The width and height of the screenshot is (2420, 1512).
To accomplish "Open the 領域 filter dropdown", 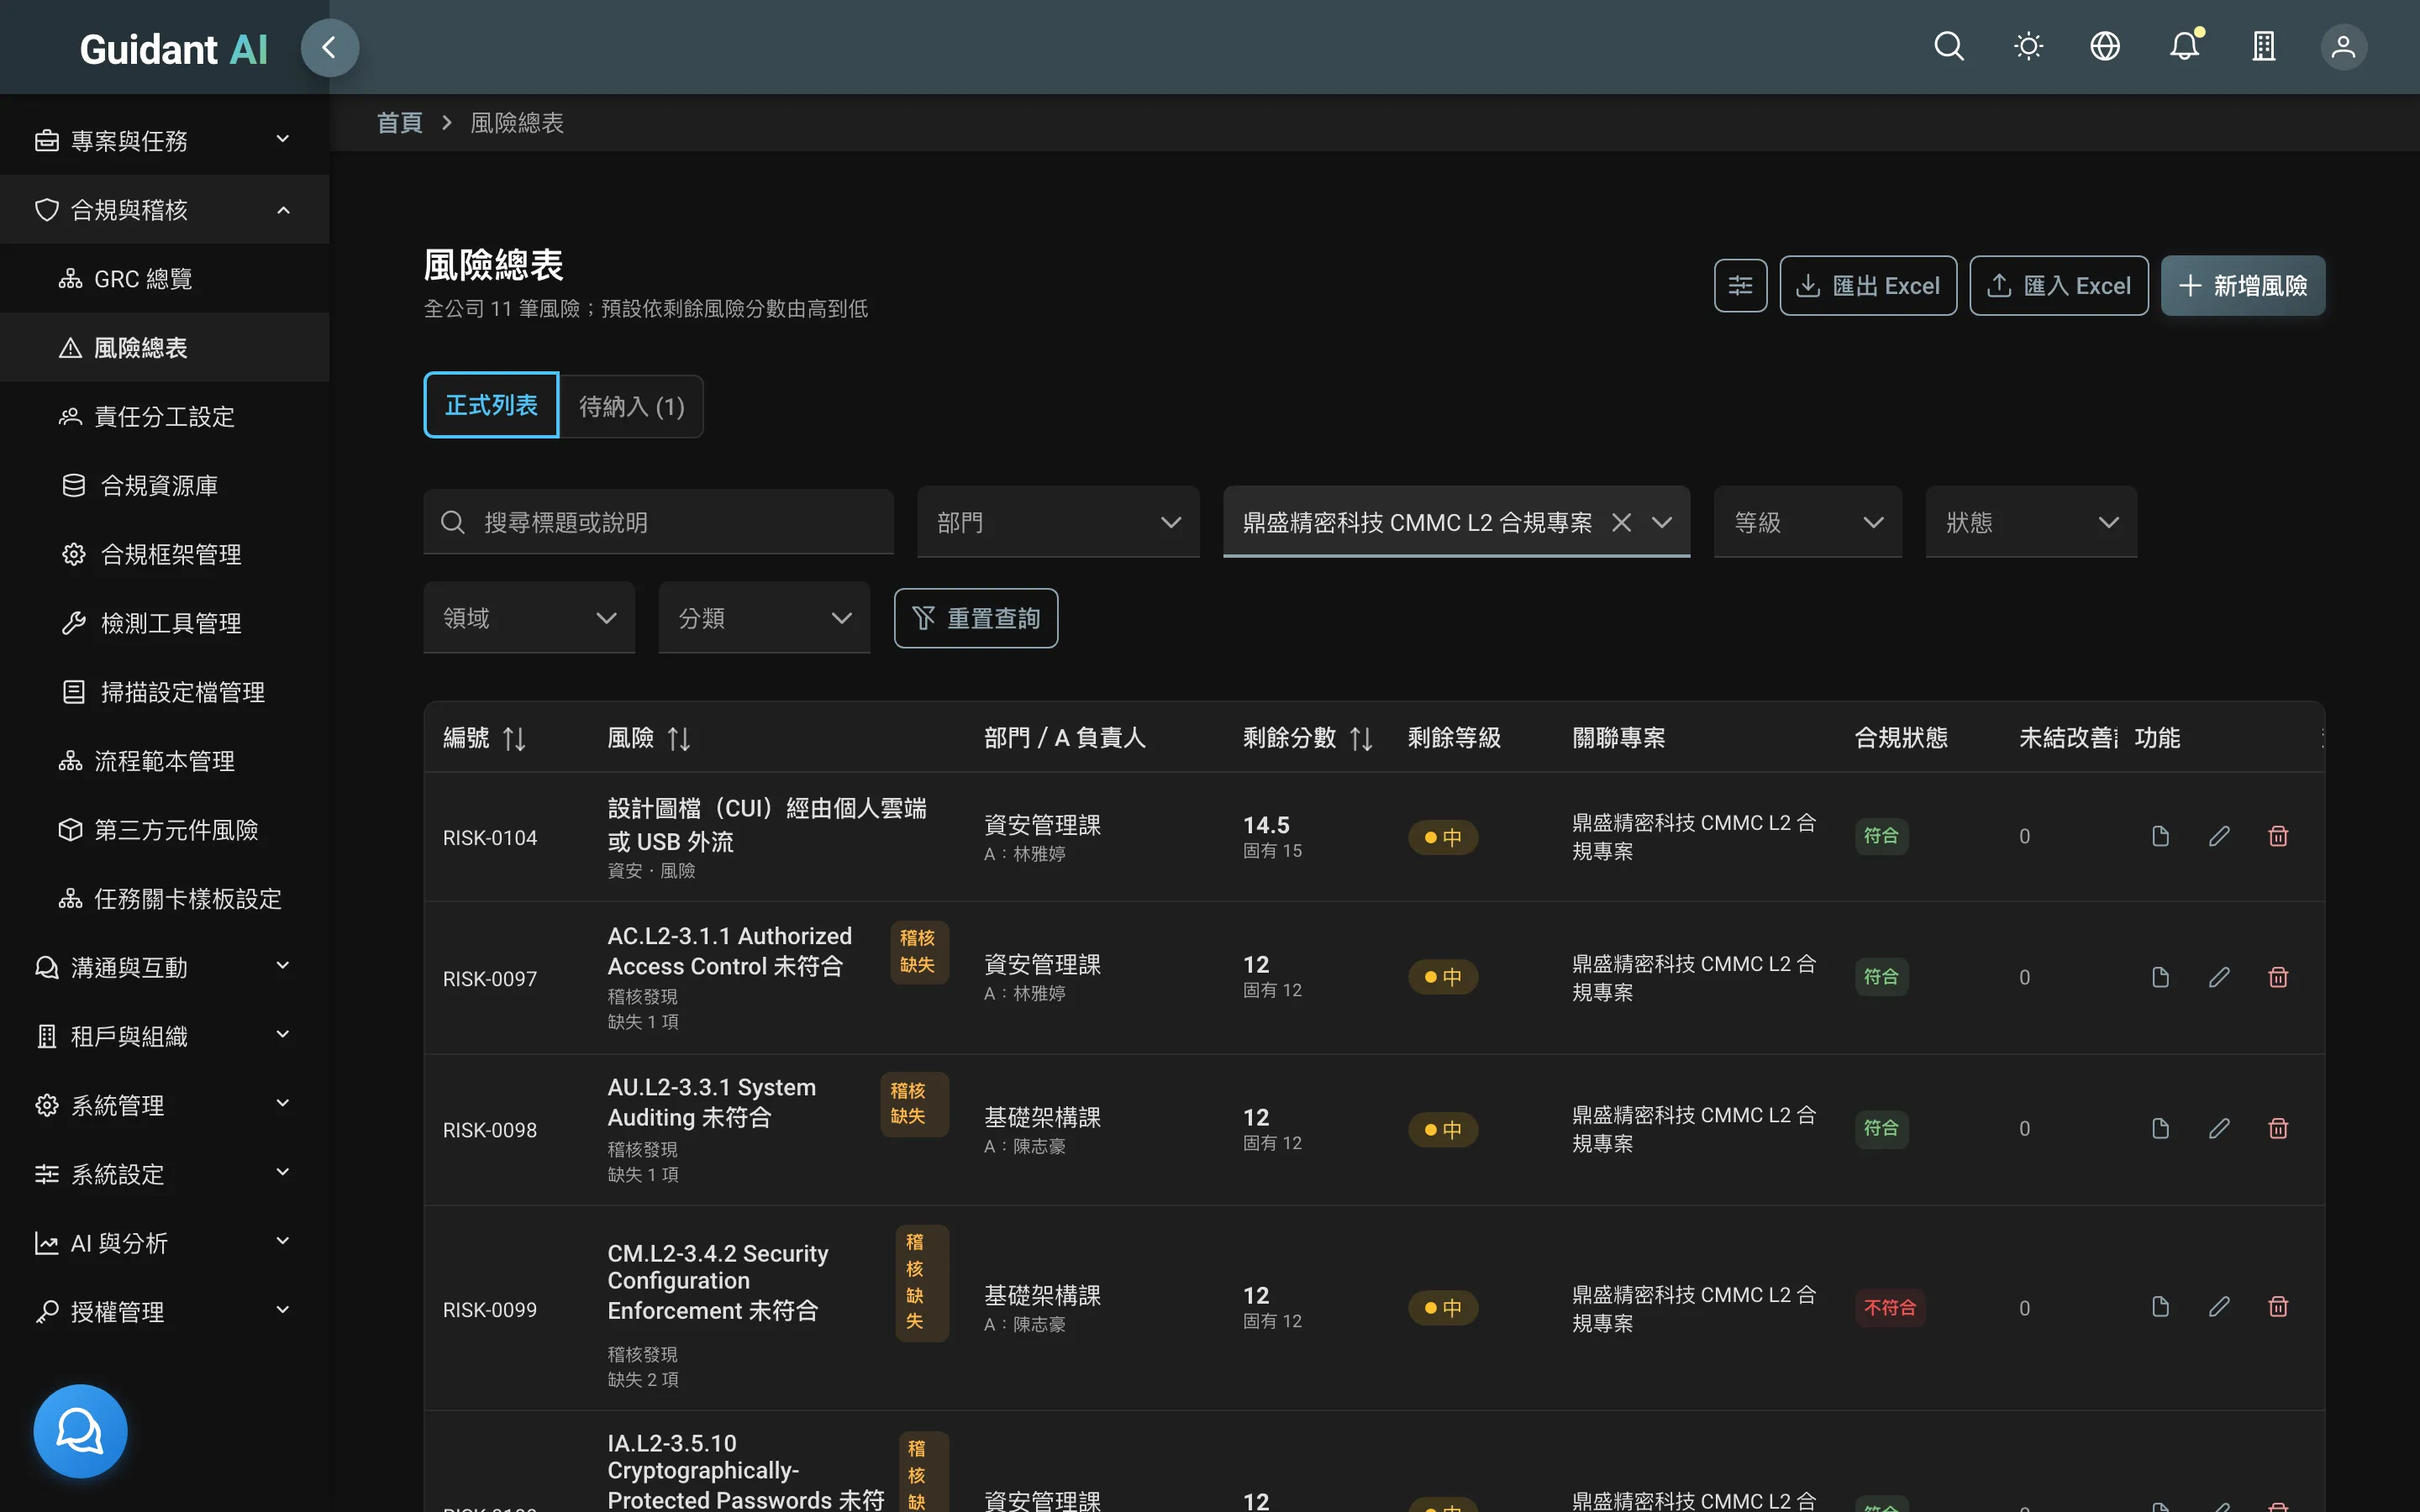I will click(x=529, y=618).
